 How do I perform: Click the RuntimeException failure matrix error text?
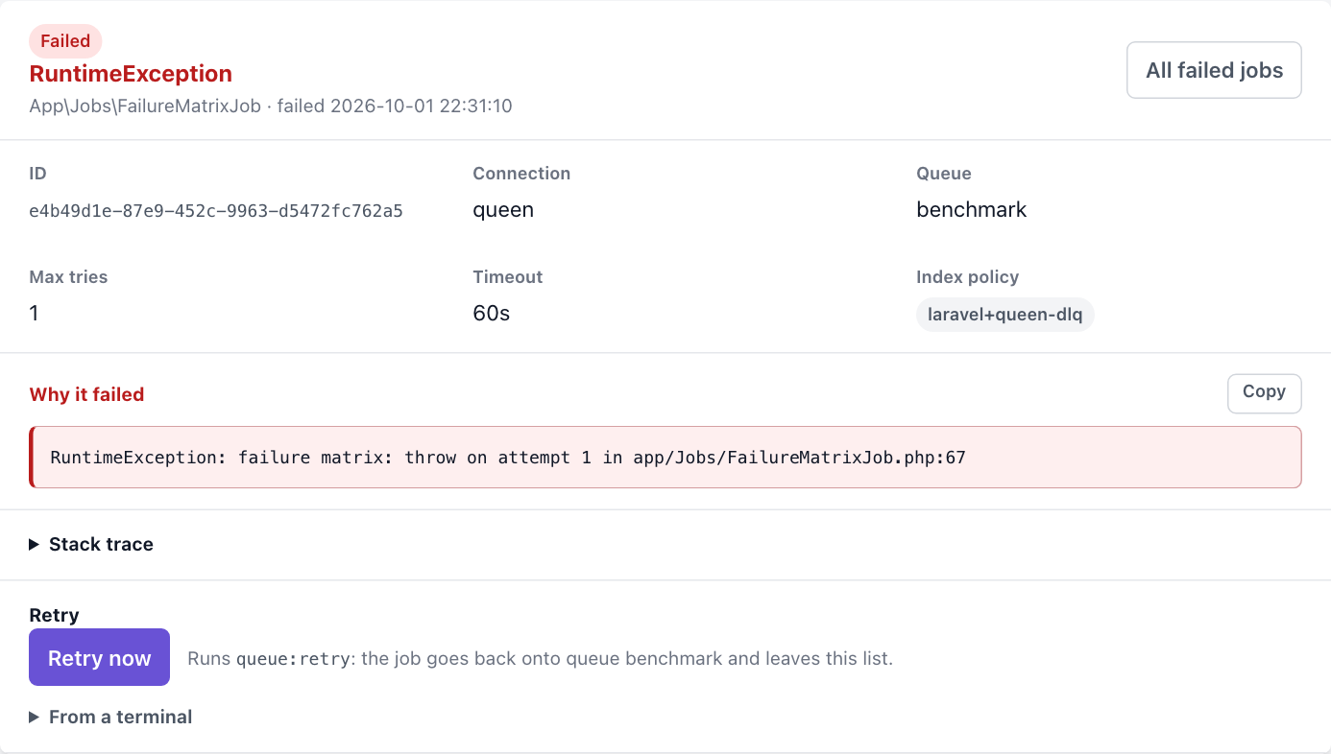coord(508,458)
